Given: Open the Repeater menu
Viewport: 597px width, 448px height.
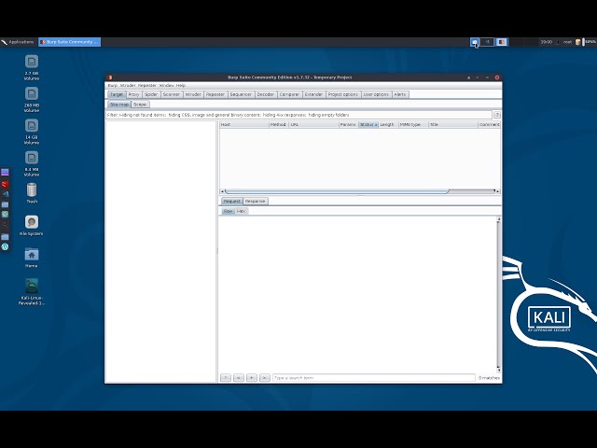Looking at the screenshot, I should coord(147,85).
